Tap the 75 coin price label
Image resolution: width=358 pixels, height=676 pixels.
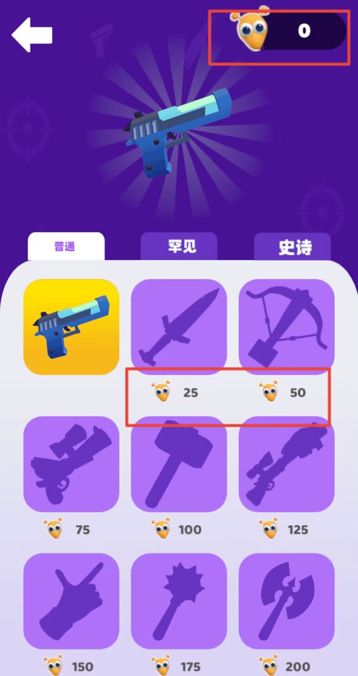[83, 530]
